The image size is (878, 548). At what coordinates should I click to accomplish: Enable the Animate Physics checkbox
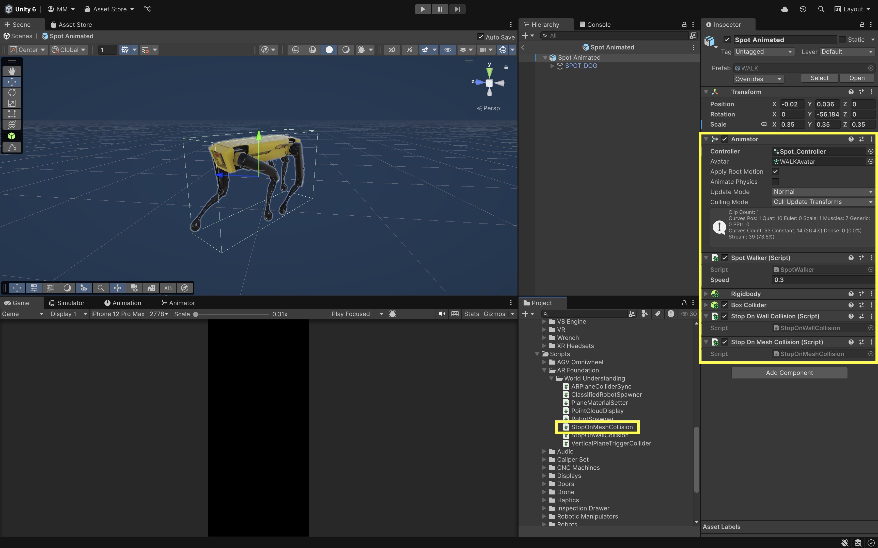[x=775, y=182]
